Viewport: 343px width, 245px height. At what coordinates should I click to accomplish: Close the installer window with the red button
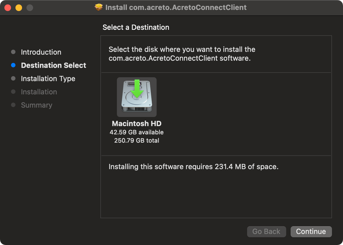tap(8, 8)
